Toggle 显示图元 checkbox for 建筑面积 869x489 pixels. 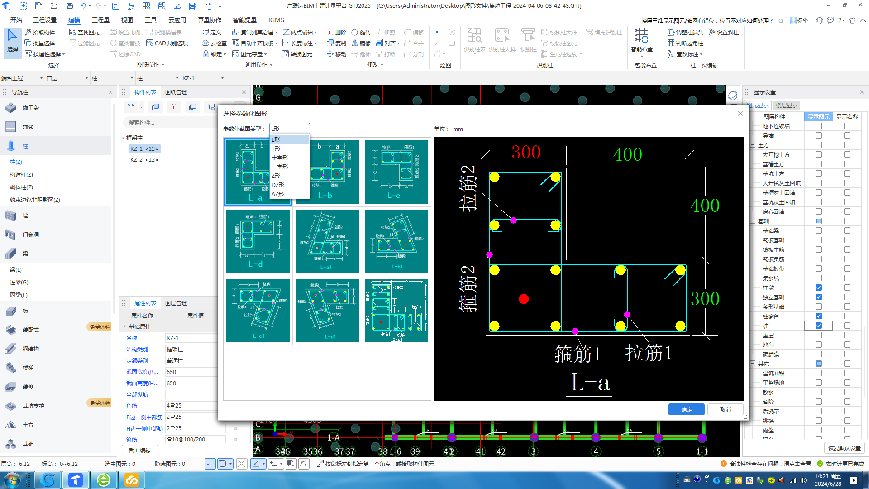pyautogui.click(x=819, y=373)
